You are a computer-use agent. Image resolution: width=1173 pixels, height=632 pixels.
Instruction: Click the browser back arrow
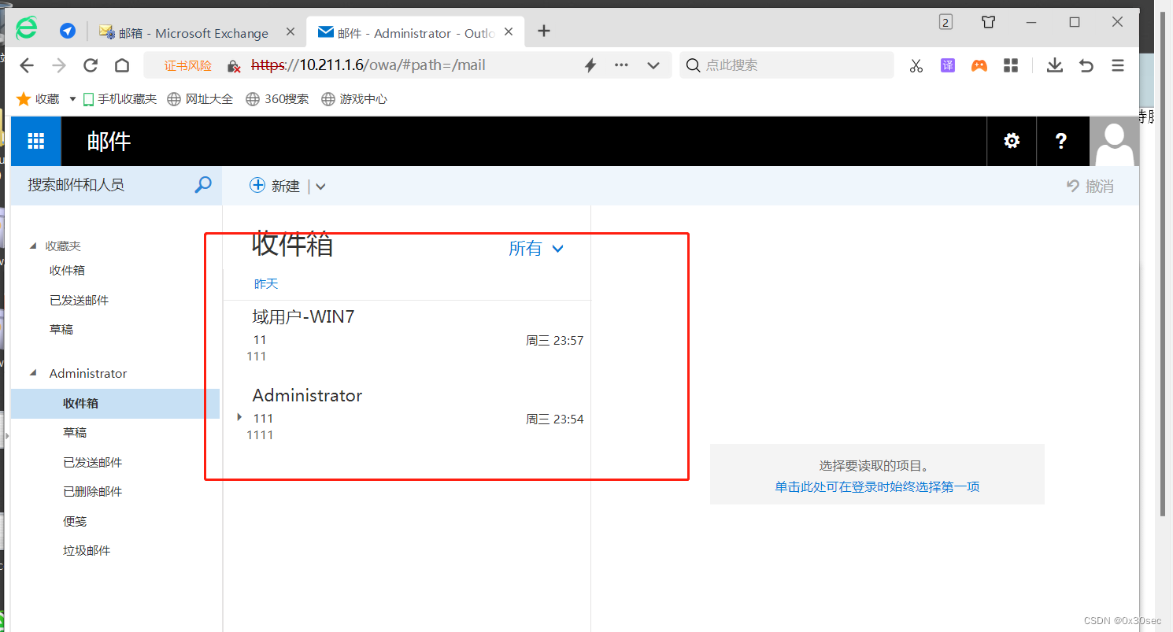pyautogui.click(x=27, y=65)
